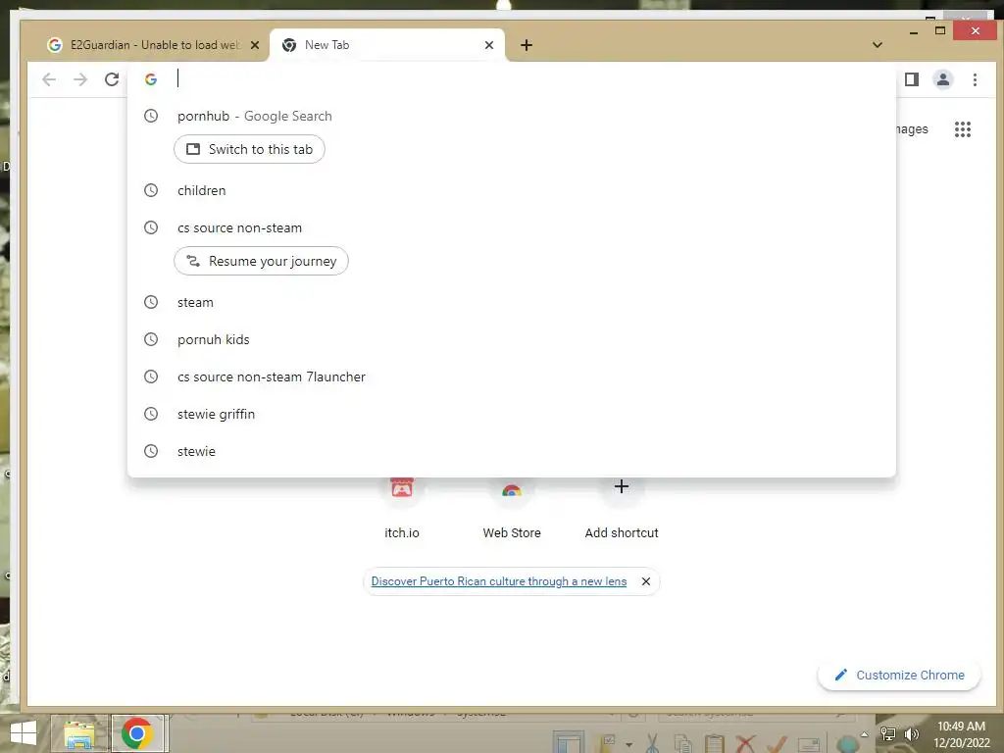Open the 'Discover Puerto Rican culture' link
The image size is (1004, 753).
coord(499,581)
